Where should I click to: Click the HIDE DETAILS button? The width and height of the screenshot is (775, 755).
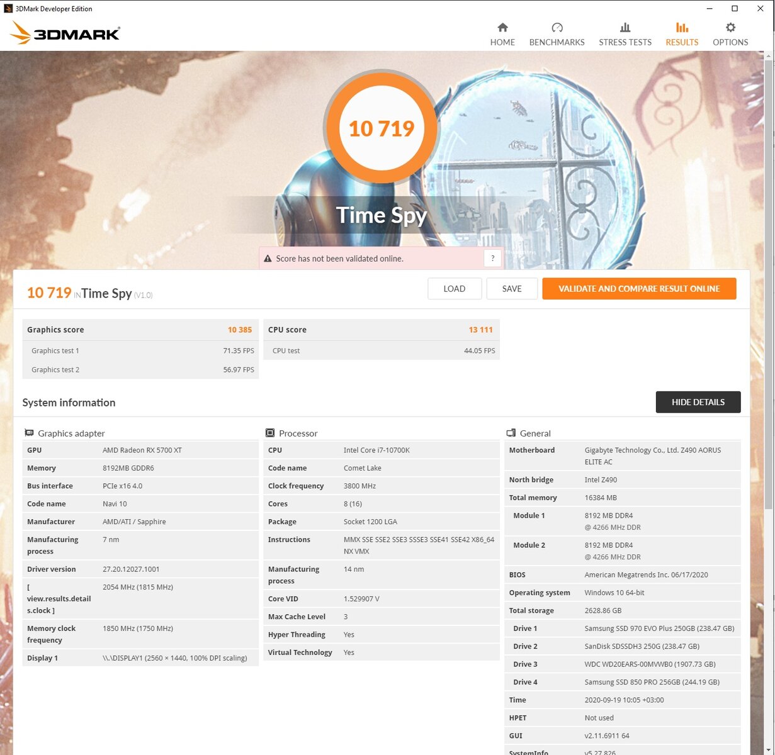click(x=698, y=402)
